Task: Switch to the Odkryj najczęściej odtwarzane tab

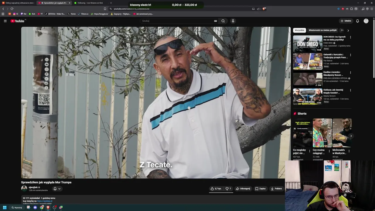Action: (x=18, y=3)
